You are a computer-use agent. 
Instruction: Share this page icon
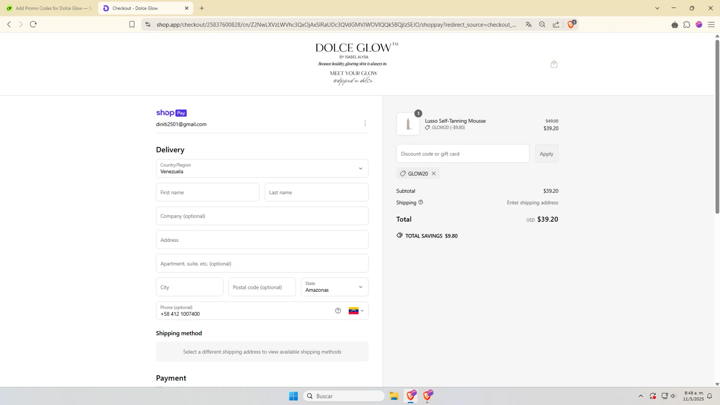click(556, 24)
